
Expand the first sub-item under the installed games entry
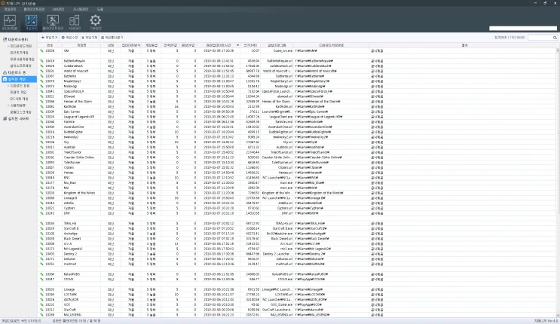[x=8, y=86]
